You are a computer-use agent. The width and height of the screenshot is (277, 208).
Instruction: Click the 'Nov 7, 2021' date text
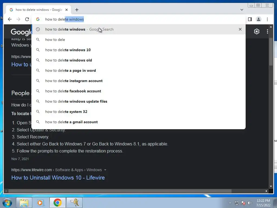coord(20,159)
